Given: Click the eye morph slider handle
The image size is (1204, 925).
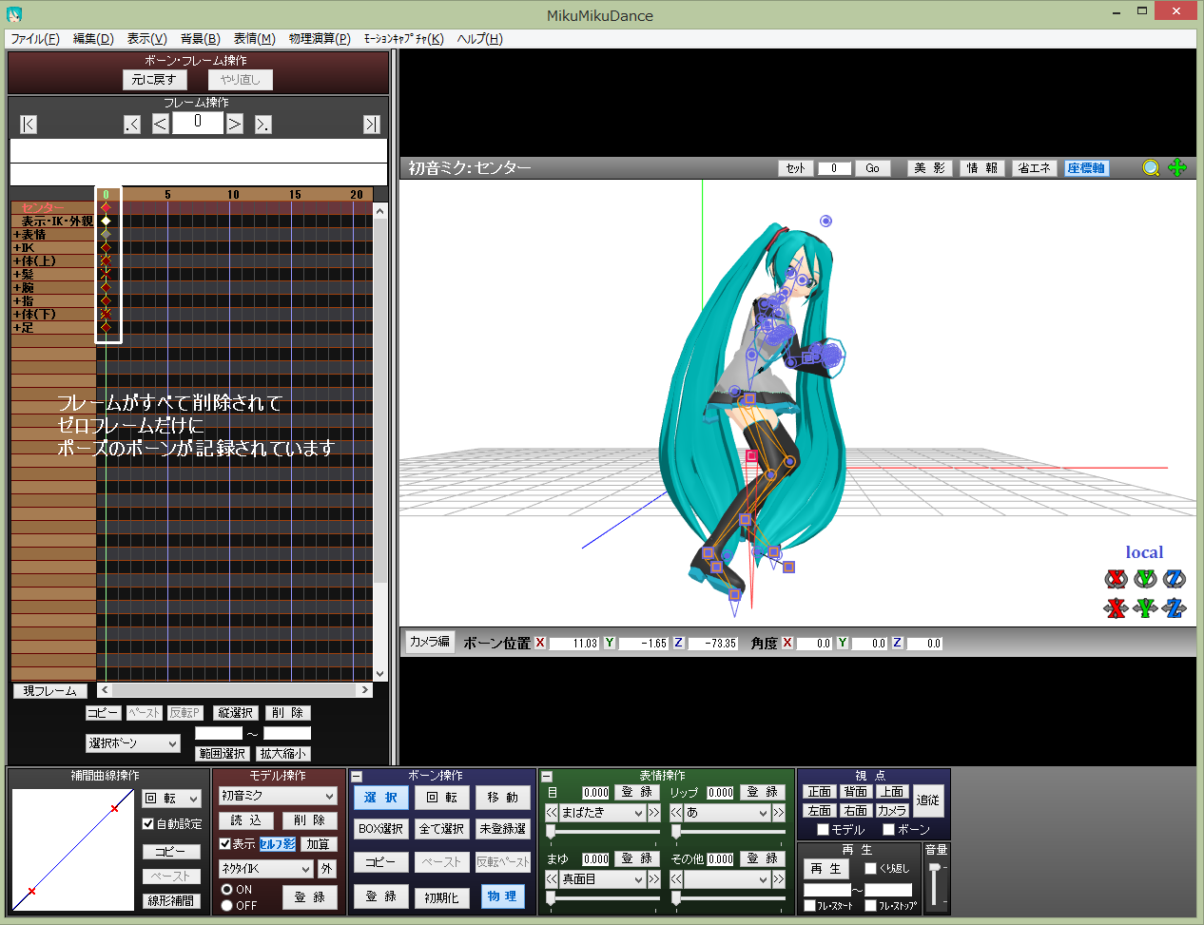Looking at the screenshot, I should pyautogui.click(x=551, y=832).
